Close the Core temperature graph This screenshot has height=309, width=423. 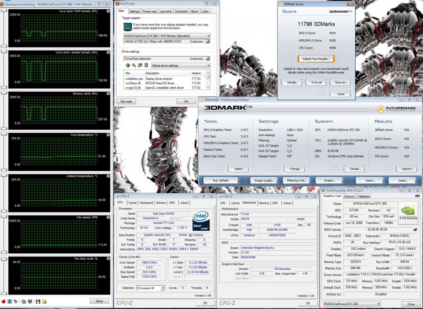[108, 135]
